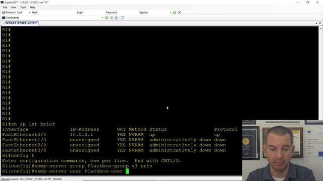Click the gear icon in Commands toolbar
Screen dimensions: 323x181
click(112, 18)
